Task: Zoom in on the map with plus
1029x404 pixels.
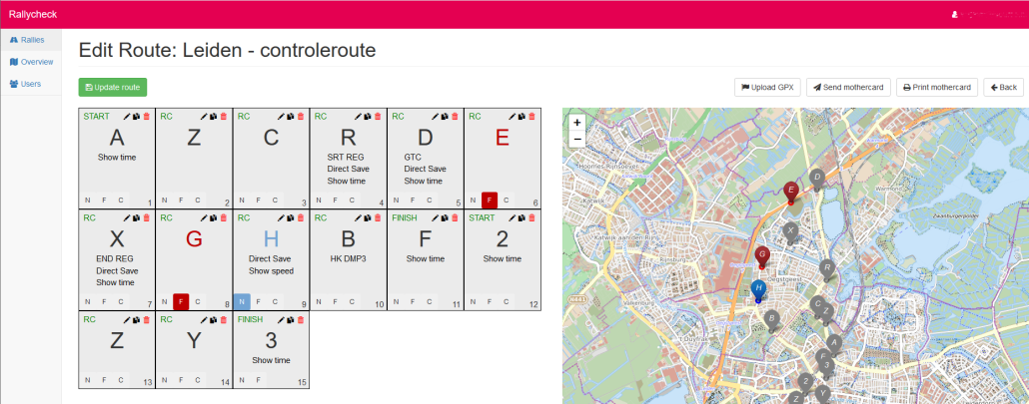Action: click(577, 123)
